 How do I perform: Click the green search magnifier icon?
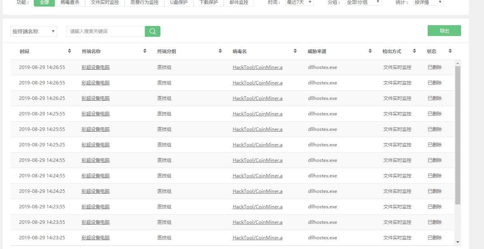[152, 31]
